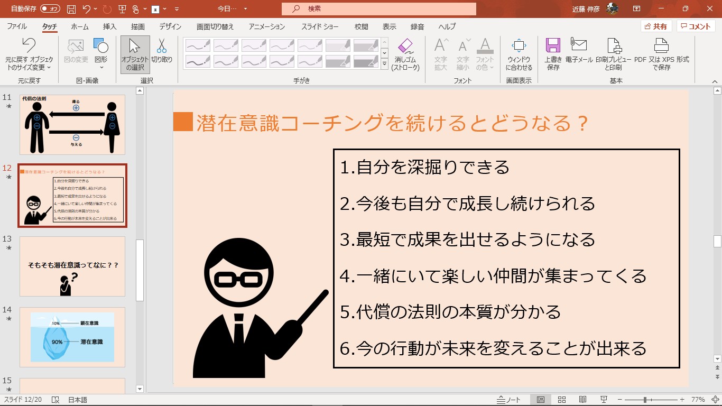Select the first pen in the bottom row
Image resolution: width=722 pixels, height=406 pixels.
point(198,61)
